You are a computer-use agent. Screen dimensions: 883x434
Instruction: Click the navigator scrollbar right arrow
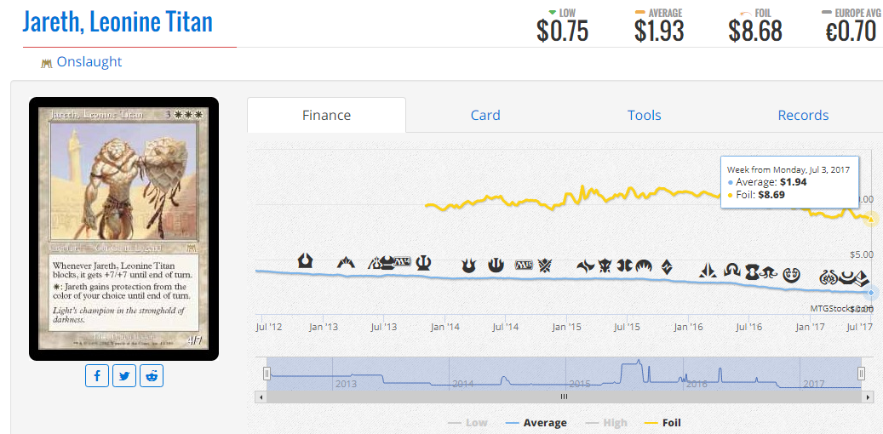click(867, 397)
